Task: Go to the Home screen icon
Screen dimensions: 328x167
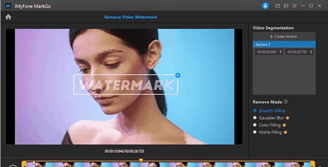Action: pos(8,17)
